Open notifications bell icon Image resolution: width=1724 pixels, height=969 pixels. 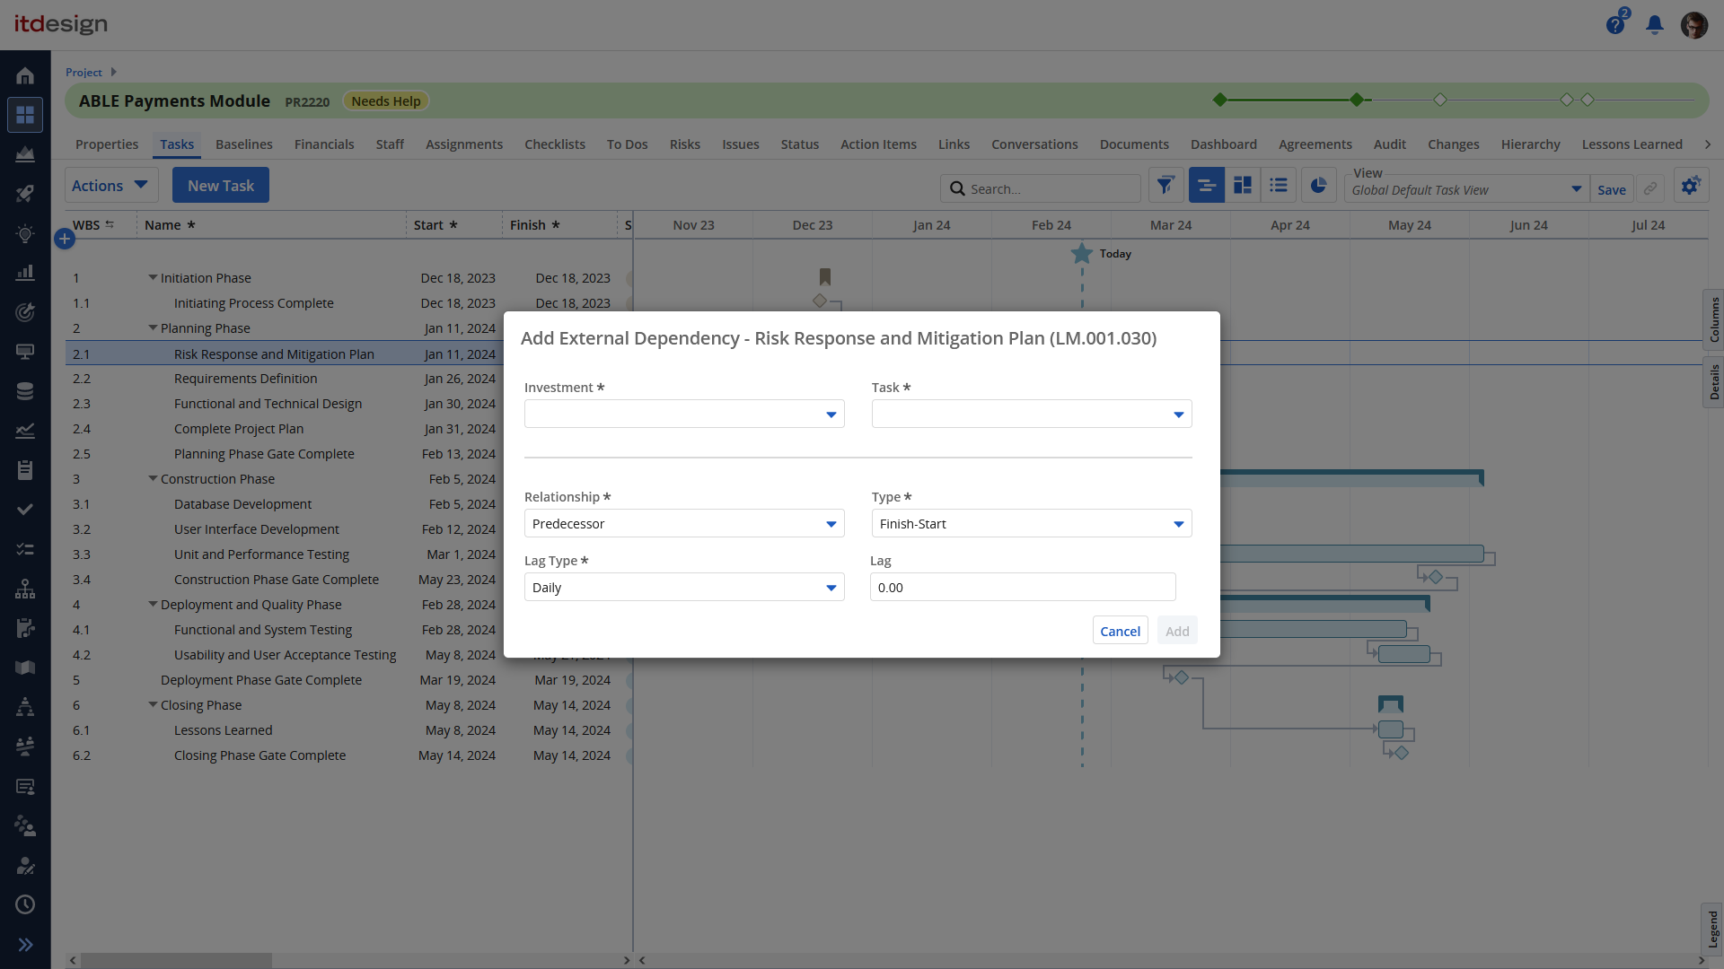[x=1655, y=25]
